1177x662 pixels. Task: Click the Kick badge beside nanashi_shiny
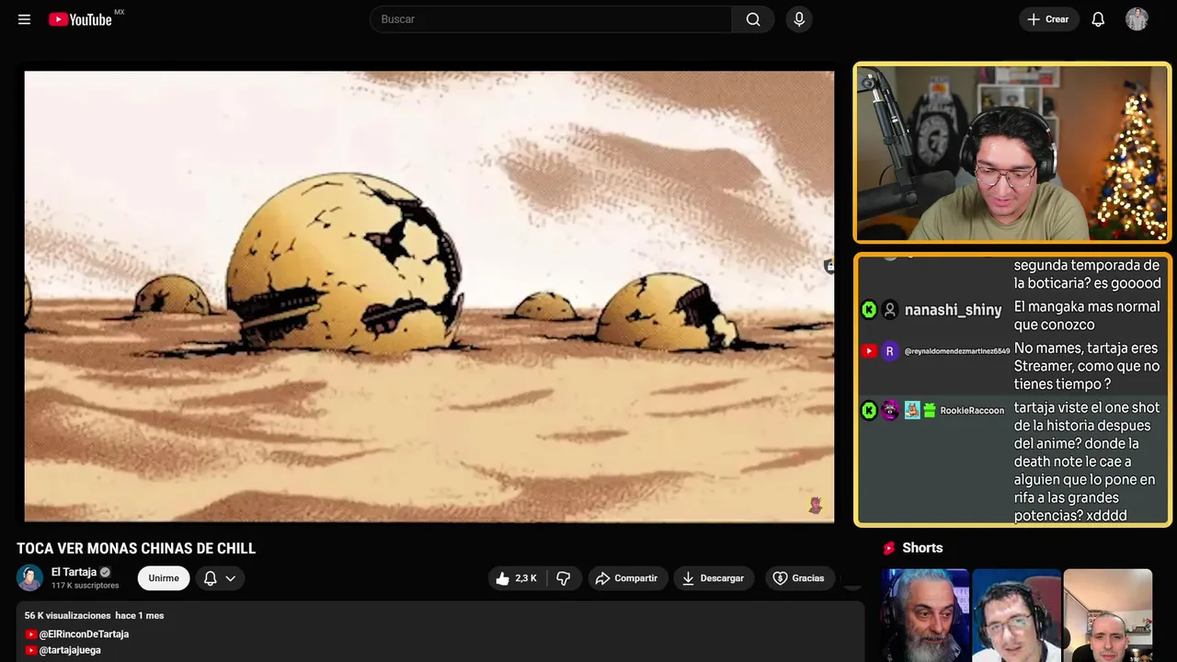point(869,310)
